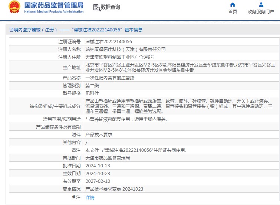This screenshot has height=205, width=280.
Task: Click the 适用范围/预期用途 label
Action: tap(62, 119)
